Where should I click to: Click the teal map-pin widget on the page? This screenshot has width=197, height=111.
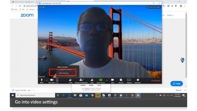click(x=183, y=60)
